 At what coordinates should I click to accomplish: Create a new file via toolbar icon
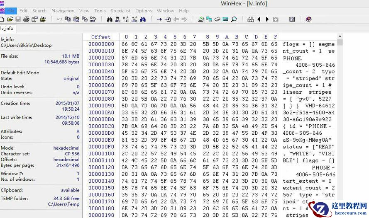point(2,19)
